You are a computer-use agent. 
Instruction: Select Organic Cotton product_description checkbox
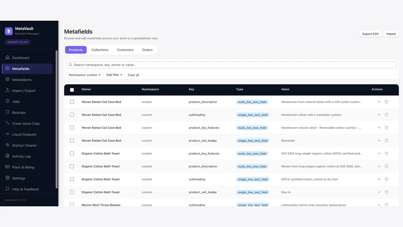(x=72, y=166)
